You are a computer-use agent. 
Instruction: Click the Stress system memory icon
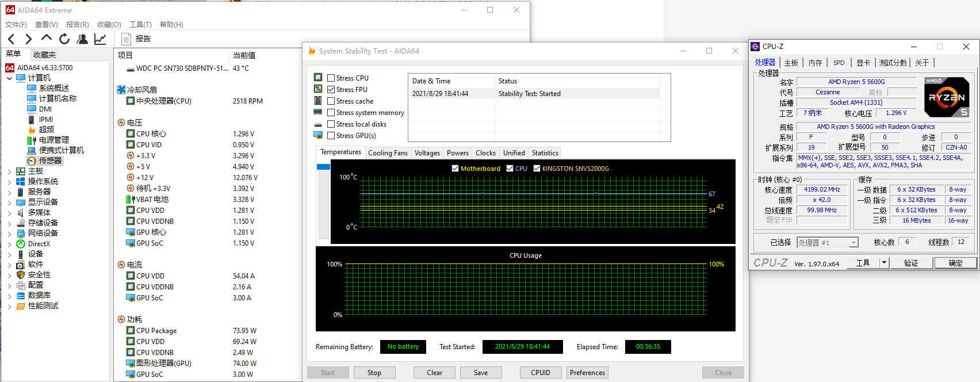[x=318, y=112]
